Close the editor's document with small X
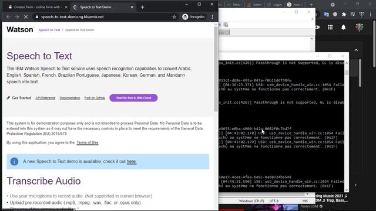This screenshot has width=376, height=211. tap(312, 19)
